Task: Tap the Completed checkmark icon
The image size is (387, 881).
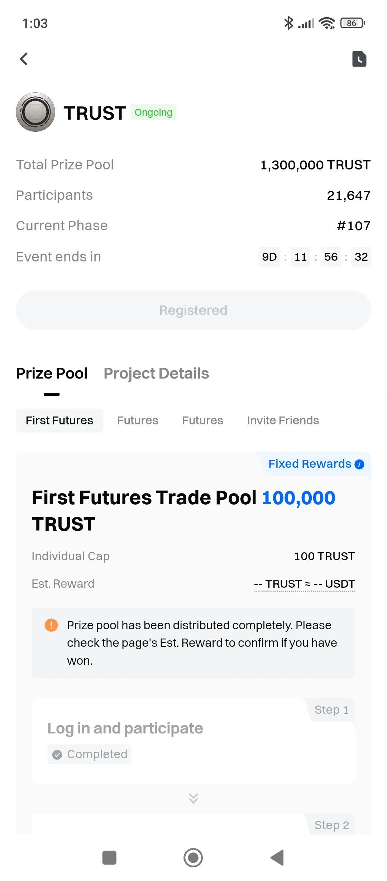Action: click(57, 755)
